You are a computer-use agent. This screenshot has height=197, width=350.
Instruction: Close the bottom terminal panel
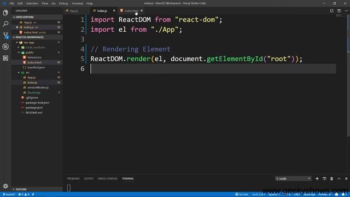pyautogui.click(x=346, y=178)
